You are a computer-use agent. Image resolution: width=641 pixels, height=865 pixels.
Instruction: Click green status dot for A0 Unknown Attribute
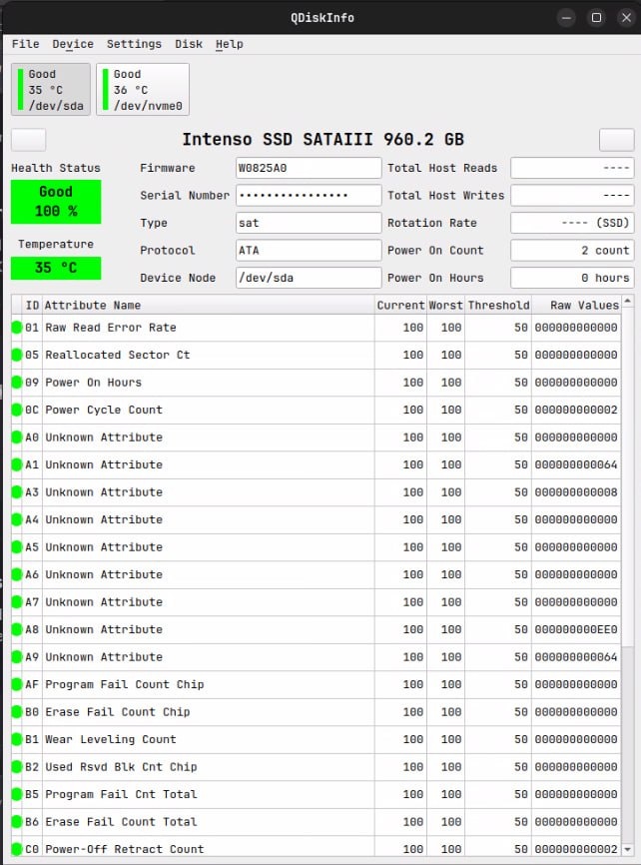(17, 437)
